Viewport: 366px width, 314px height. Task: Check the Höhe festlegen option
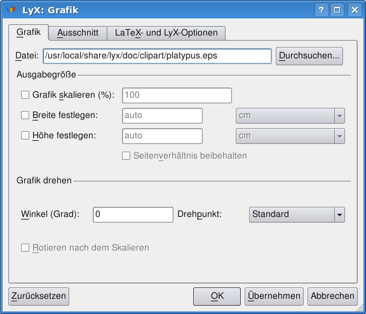[x=25, y=135]
